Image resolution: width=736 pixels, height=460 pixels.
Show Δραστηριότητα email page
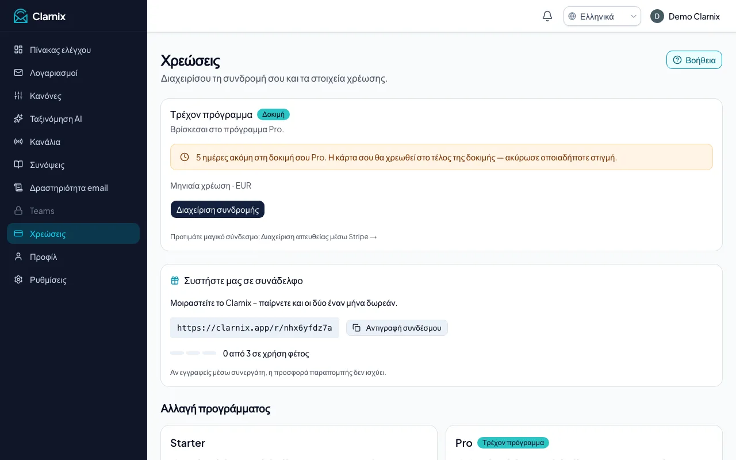(x=73, y=187)
